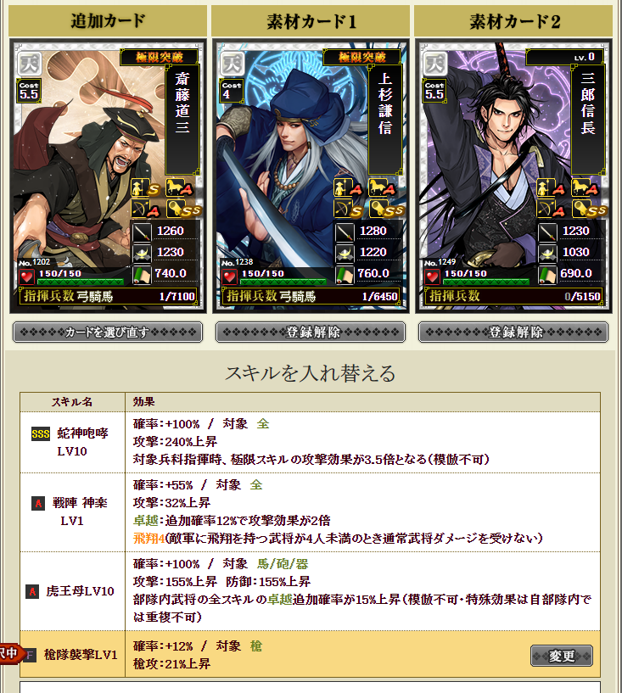Click the 天 rarity badge on 上杉謙信 card

(x=233, y=64)
